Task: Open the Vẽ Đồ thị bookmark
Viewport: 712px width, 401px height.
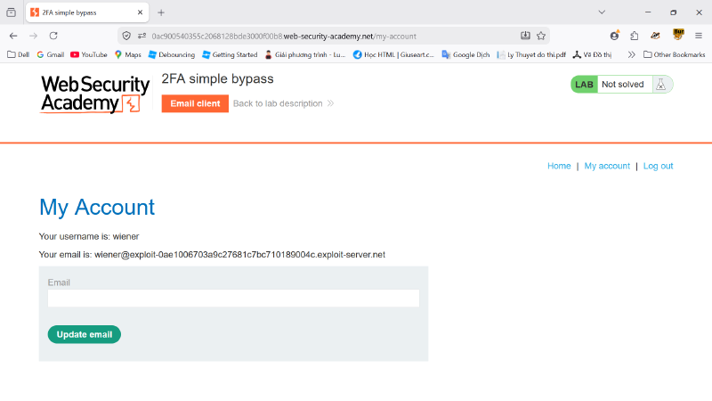Action: [x=592, y=54]
